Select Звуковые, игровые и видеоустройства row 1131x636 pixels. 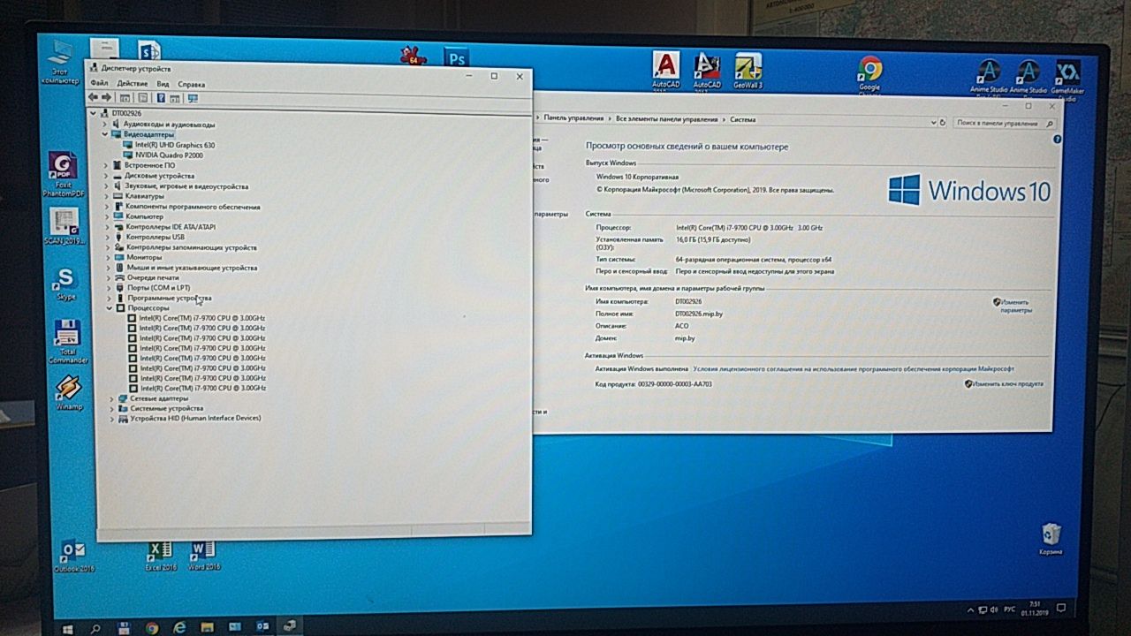181,186
